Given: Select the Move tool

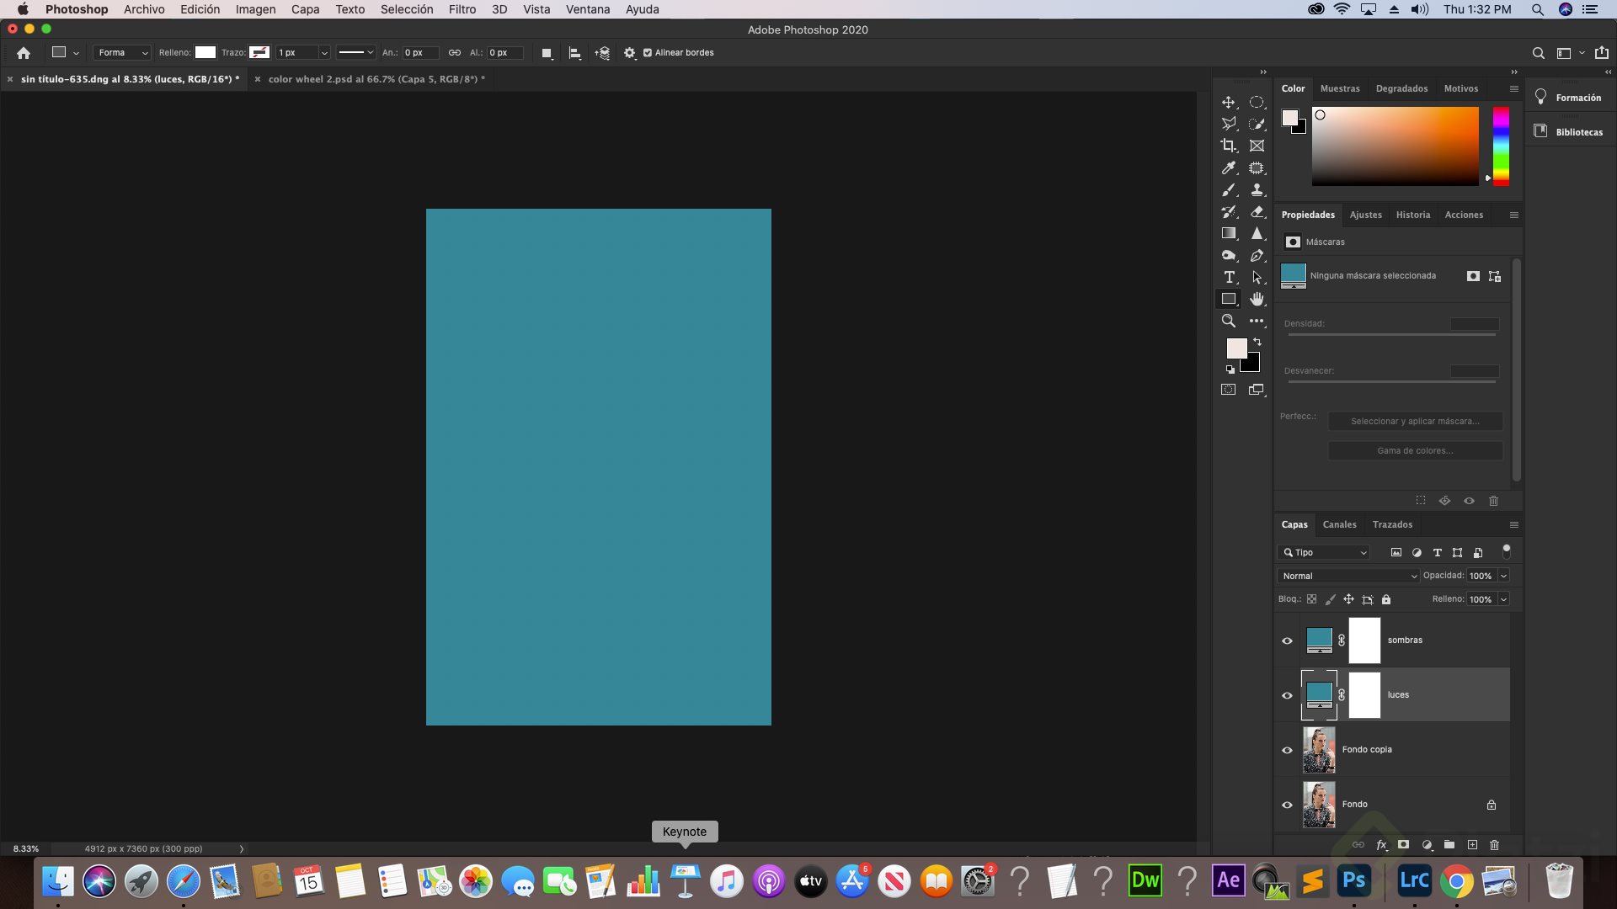Looking at the screenshot, I should [1229, 102].
